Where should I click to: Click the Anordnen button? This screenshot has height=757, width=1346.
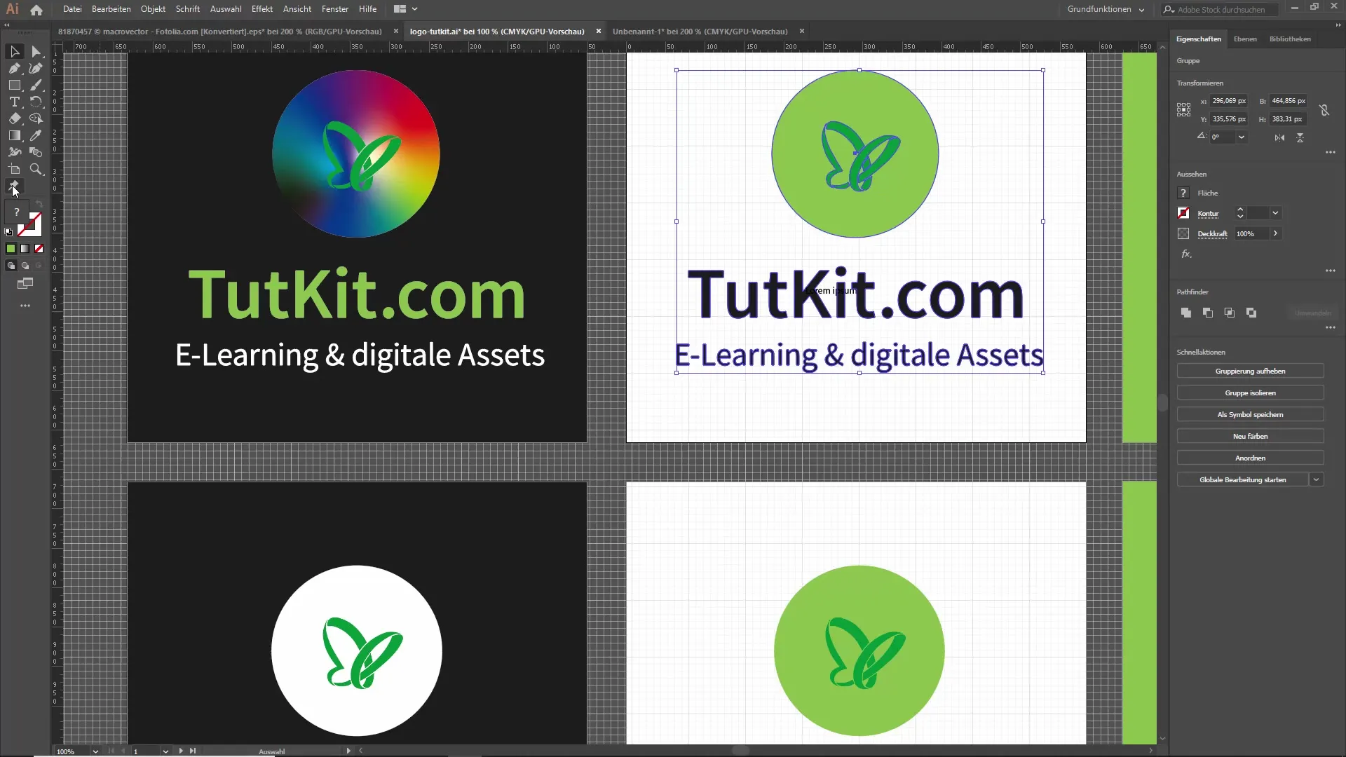point(1250,458)
